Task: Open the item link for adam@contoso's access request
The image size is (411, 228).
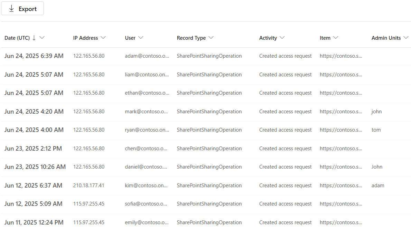Action: 341,56
